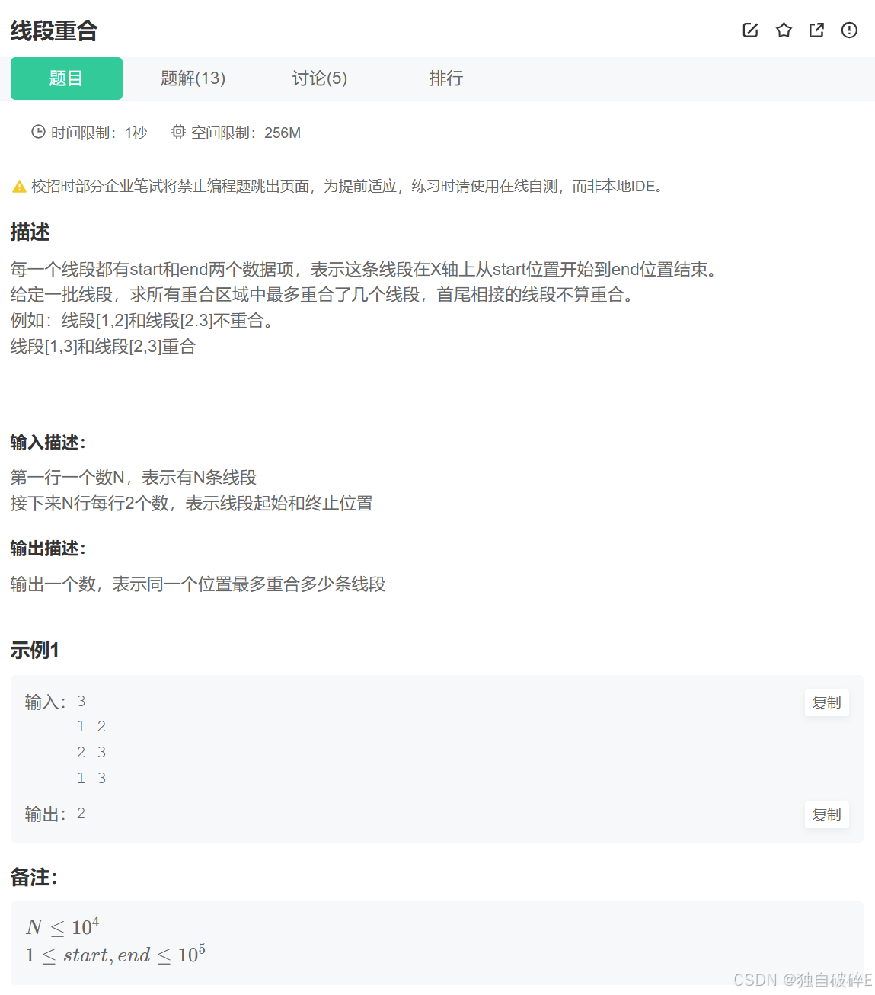The width and height of the screenshot is (875, 995).
Task: Click the report issue exclamation icon
Action: tap(848, 30)
